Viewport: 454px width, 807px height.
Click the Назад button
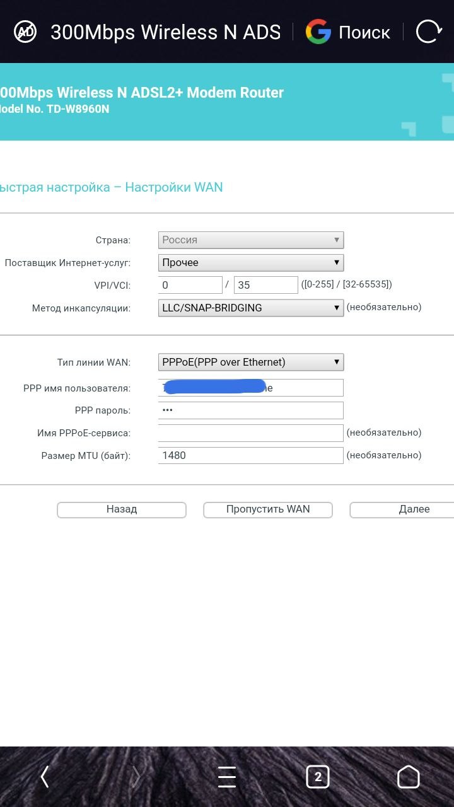(x=122, y=509)
